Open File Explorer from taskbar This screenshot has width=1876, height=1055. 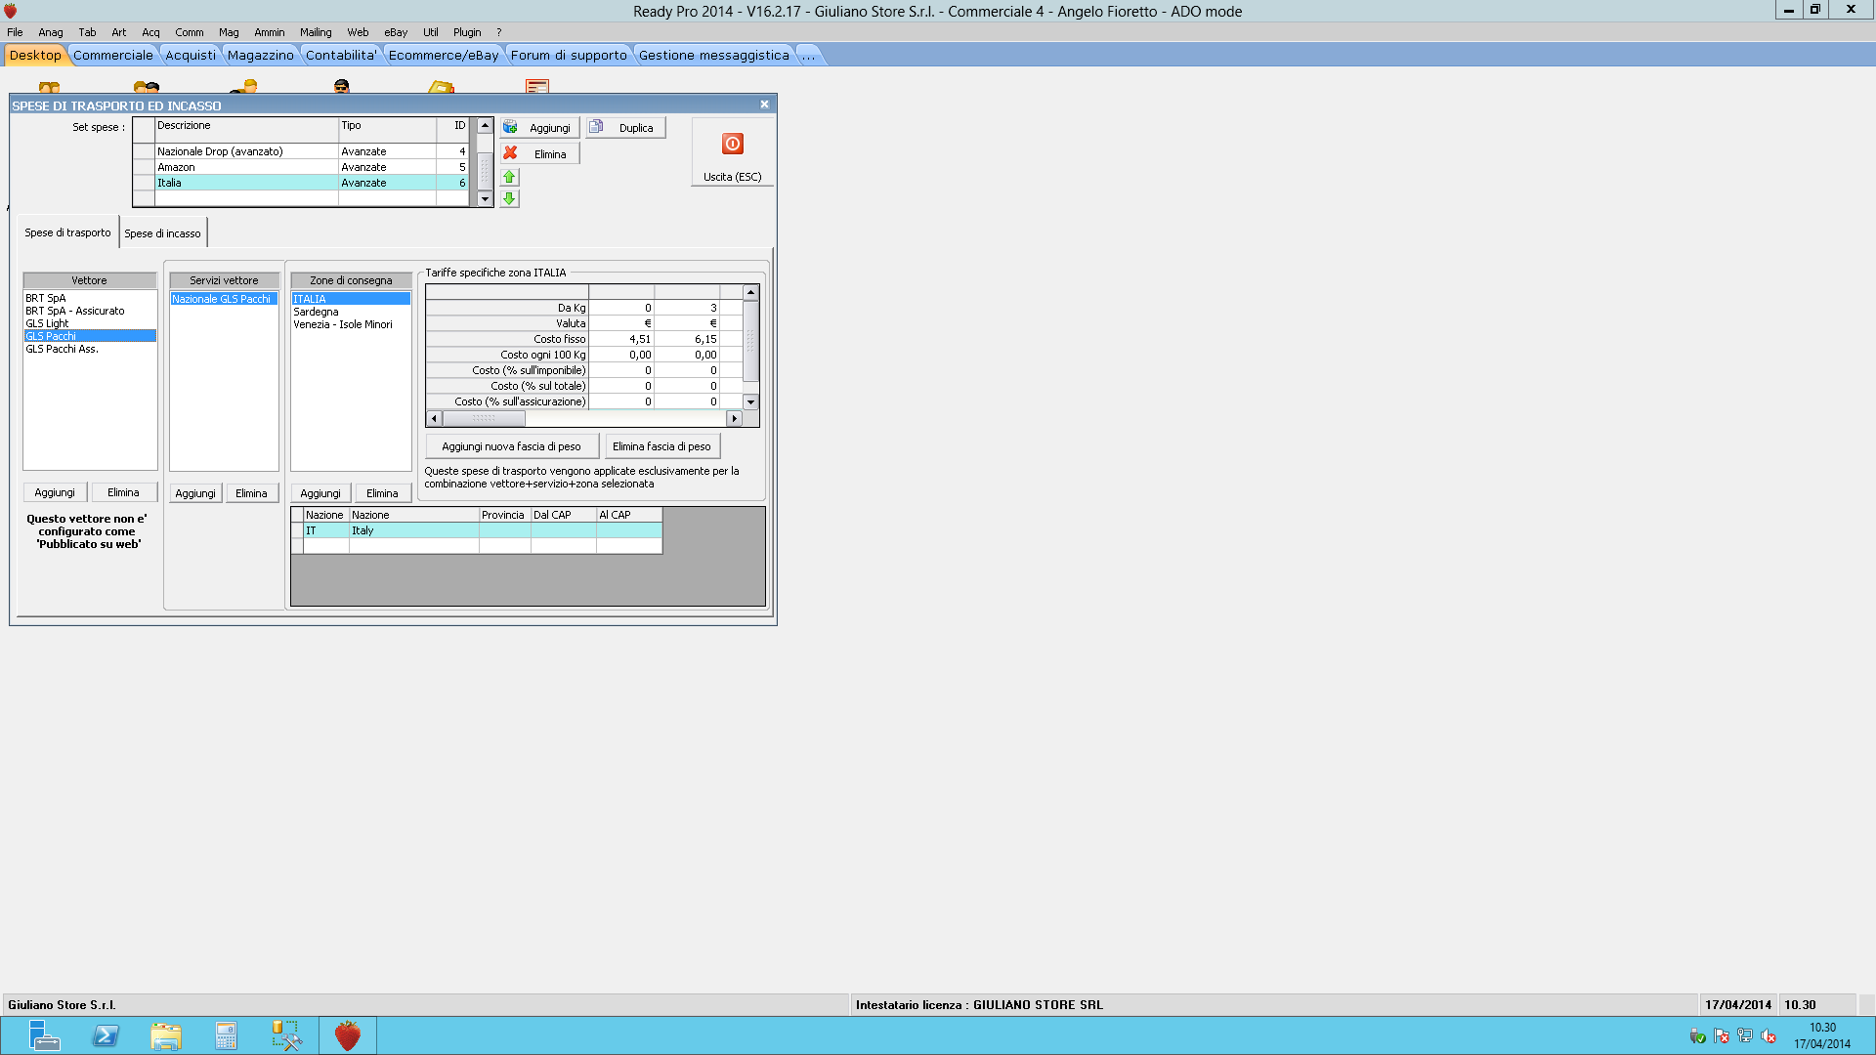click(x=166, y=1035)
